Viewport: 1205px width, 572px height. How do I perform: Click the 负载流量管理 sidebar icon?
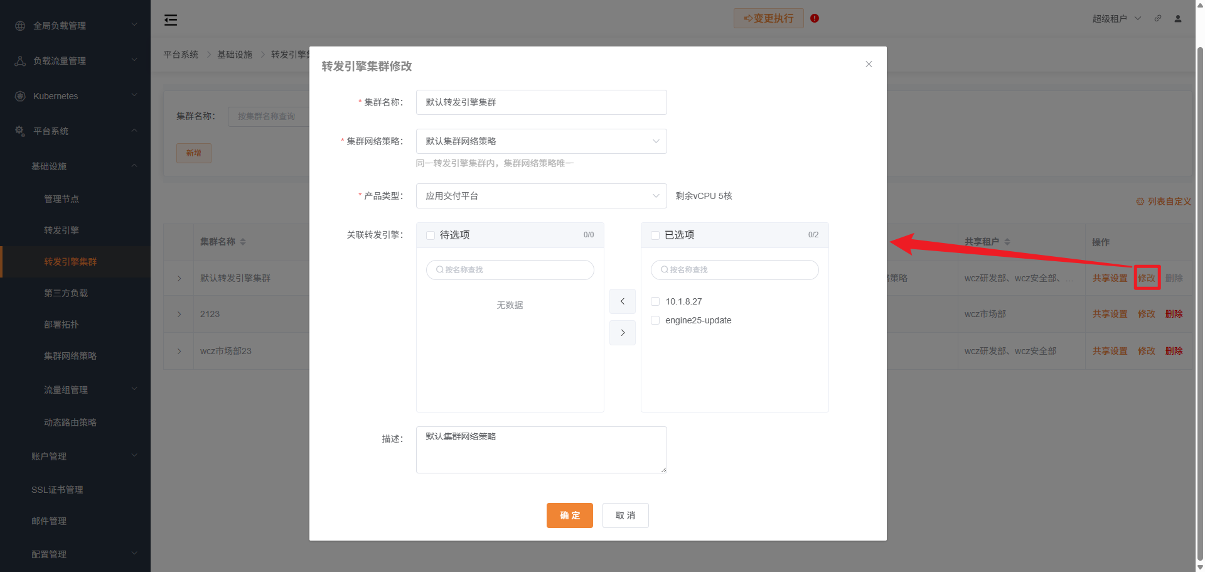click(20, 61)
